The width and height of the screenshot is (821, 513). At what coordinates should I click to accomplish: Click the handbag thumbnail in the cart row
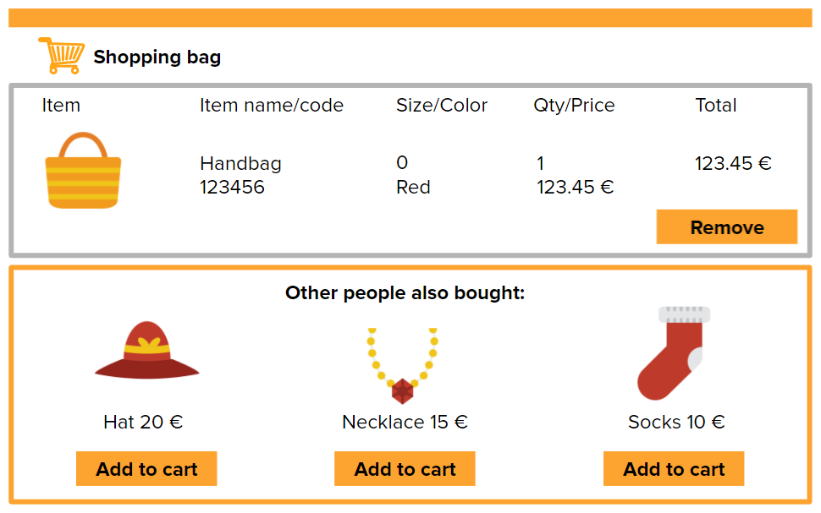(82, 168)
